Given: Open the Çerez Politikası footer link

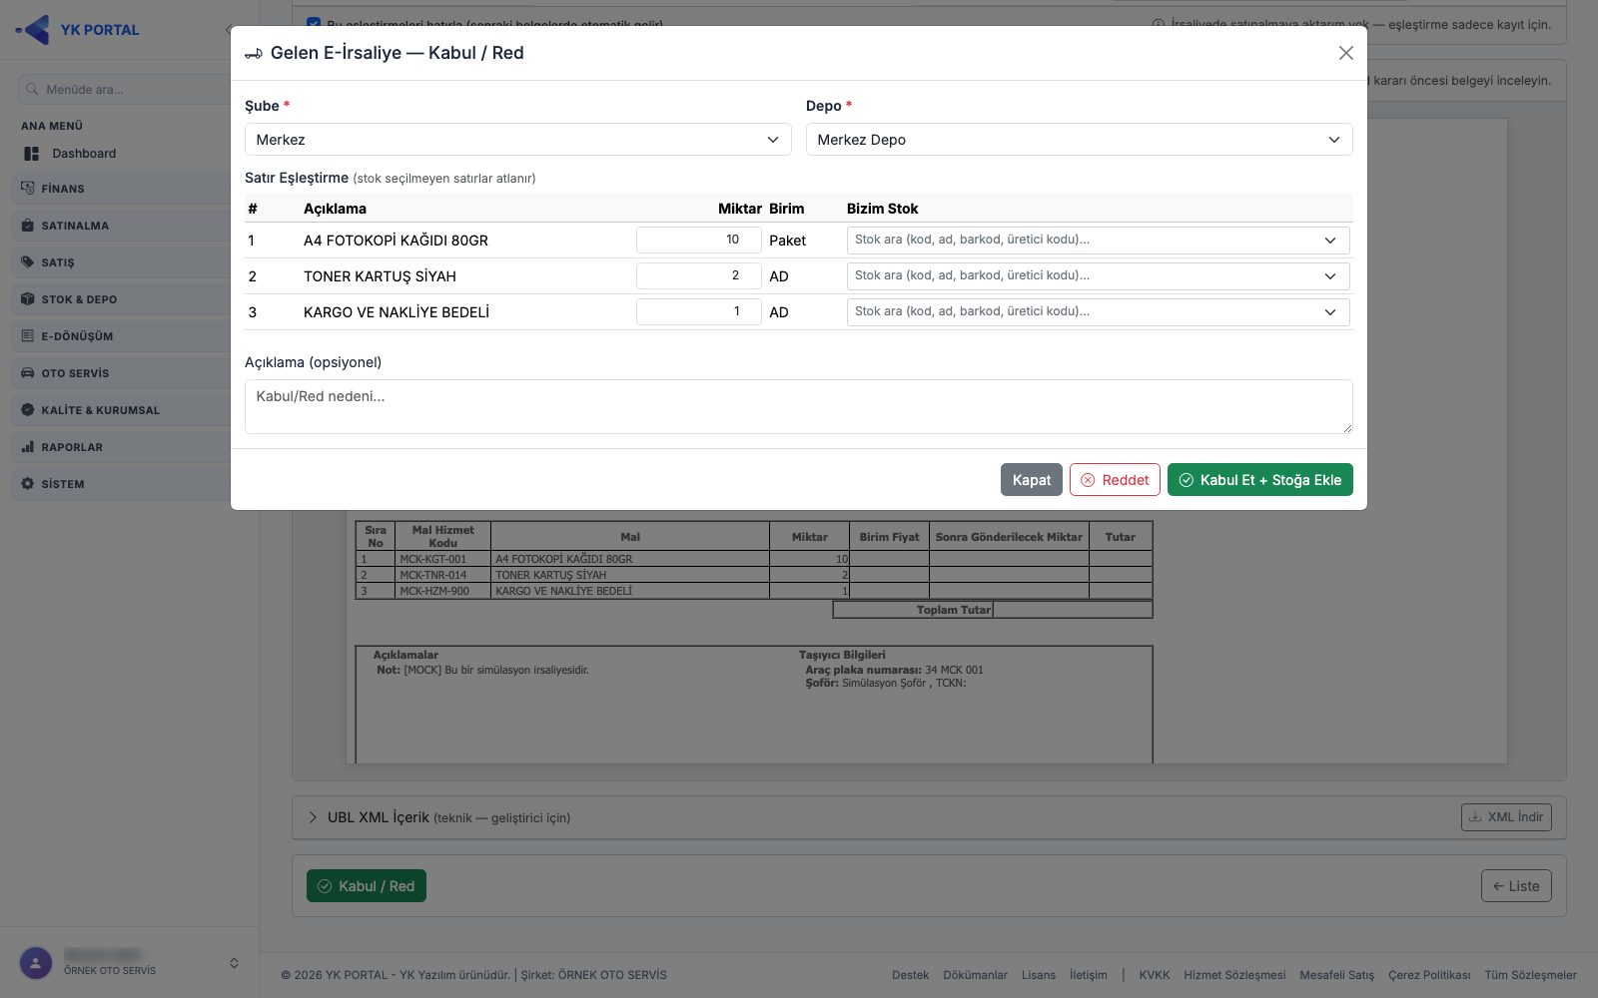Looking at the screenshot, I should (1429, 975).
